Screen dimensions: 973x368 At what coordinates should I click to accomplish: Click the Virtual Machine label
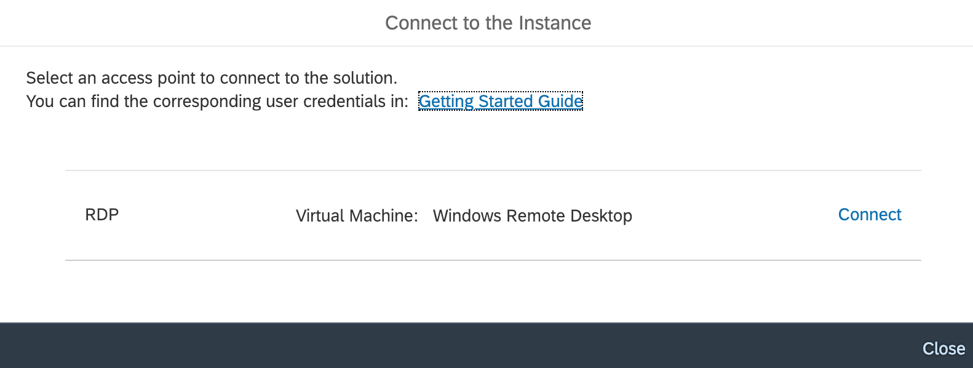(357, 216)
